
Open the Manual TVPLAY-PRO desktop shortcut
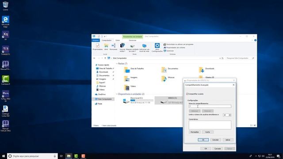(5, 126)
